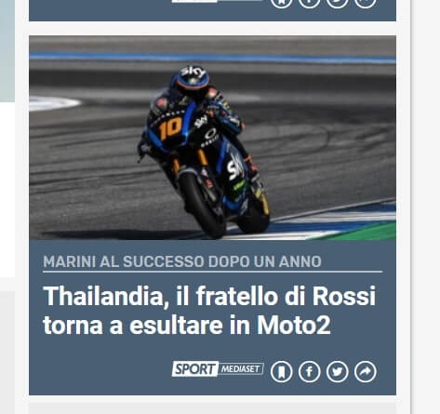This screenshot has height=414, width=440.
Task: Click cut-off share icon in top card
Action: [366, 4]
